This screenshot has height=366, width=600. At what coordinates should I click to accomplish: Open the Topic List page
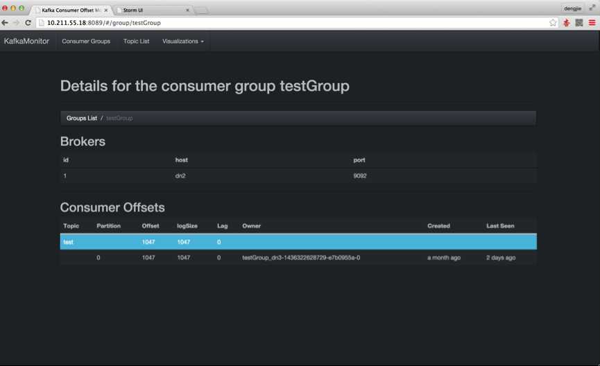(136, 41)
